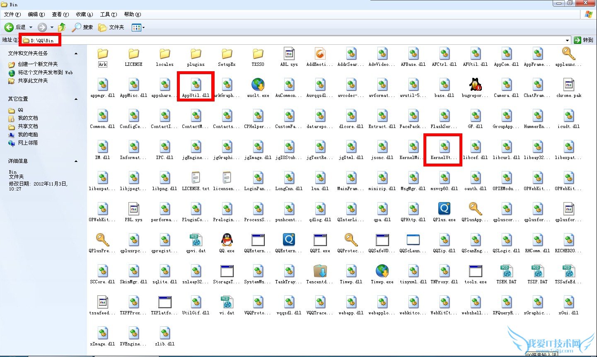Screen dimensions: 597x357
Task: Toggle the 文件夹 folders pane
Action: pos(111,27)
